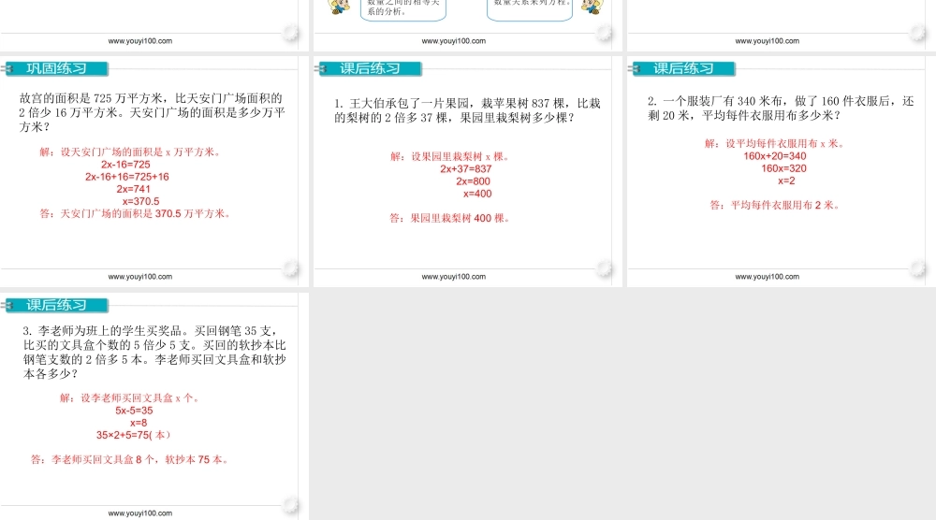Viewport: 936px width, 520px height.
Task: Click the corner sun icon on the 服装厂 slide
Action: [x=918, y=270]
